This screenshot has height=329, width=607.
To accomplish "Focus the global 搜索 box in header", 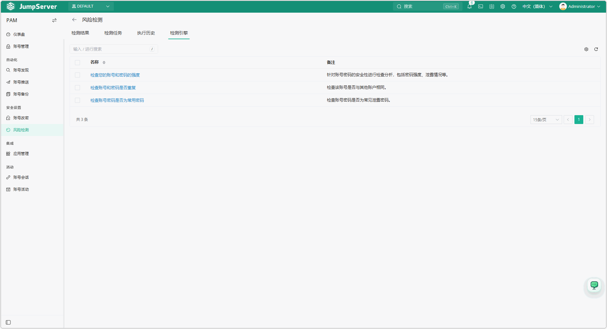I will pos(427,6).
